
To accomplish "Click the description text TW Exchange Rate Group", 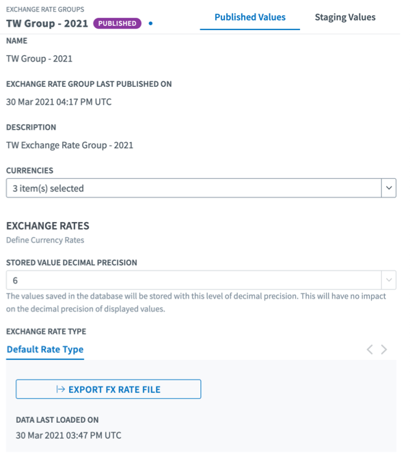I will [70, 145].
